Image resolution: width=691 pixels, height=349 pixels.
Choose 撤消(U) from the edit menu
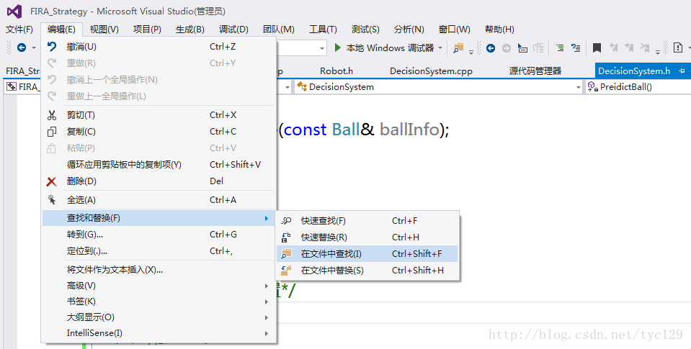(159, 47)
